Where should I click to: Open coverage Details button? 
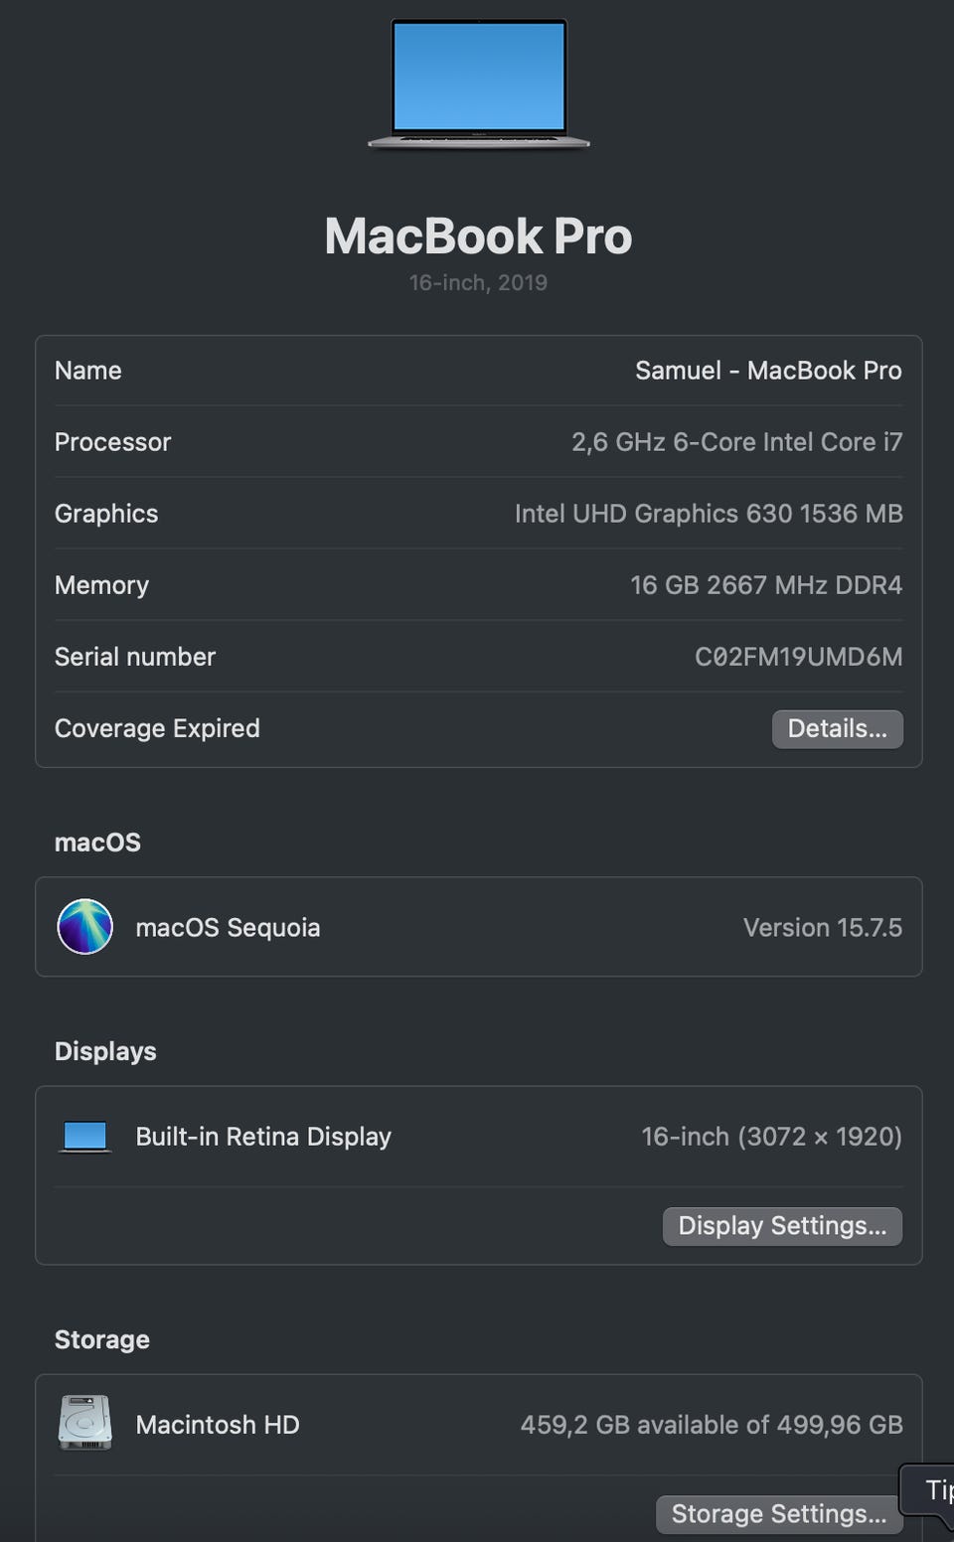point(837,728)
